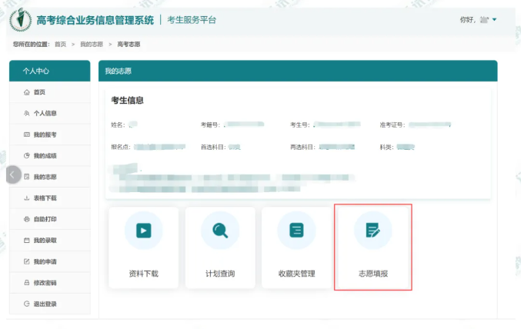
Task: Click the list icon on the 收藏夹管理 card
Action: coord(297,231)
